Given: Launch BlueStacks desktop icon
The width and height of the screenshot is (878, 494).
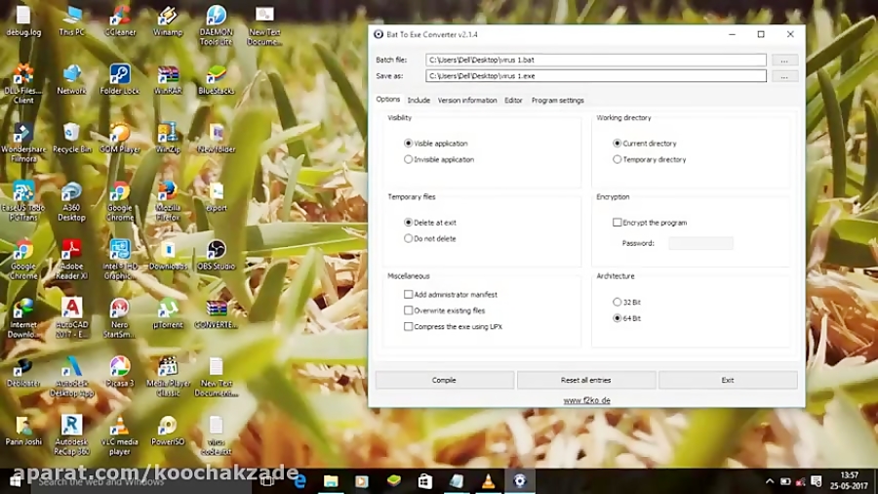Looking at the screenshot, I should tap(217, 80).
